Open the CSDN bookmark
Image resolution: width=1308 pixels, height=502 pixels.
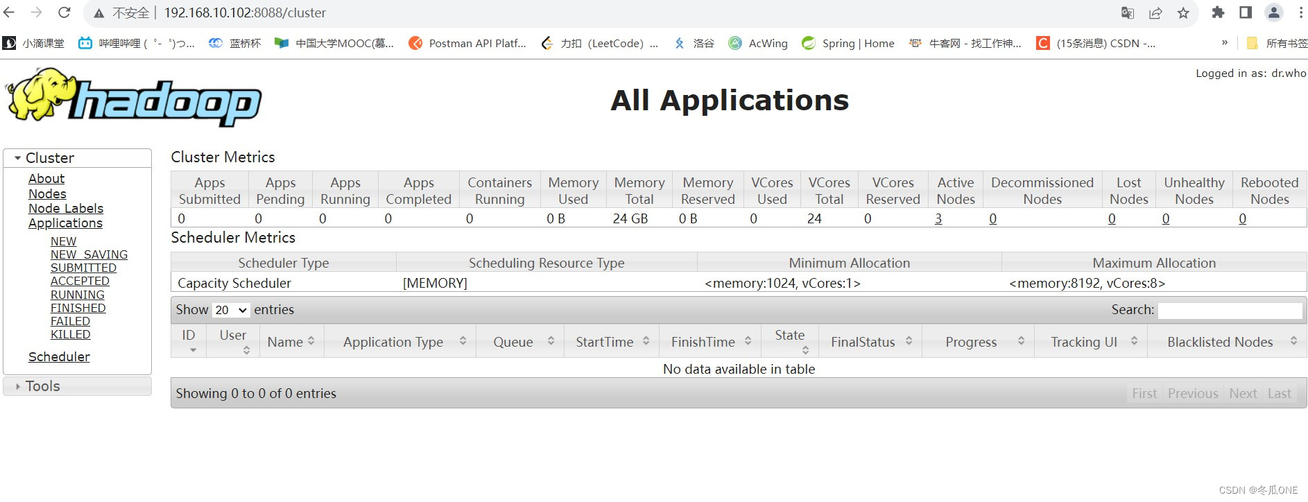pos(1096,43)
